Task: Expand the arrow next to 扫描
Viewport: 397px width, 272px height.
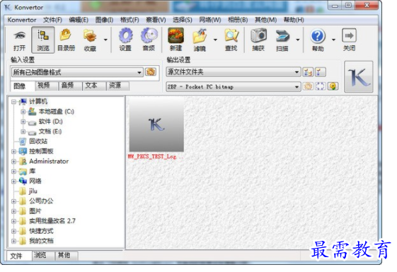Action: tap(298, 40)
